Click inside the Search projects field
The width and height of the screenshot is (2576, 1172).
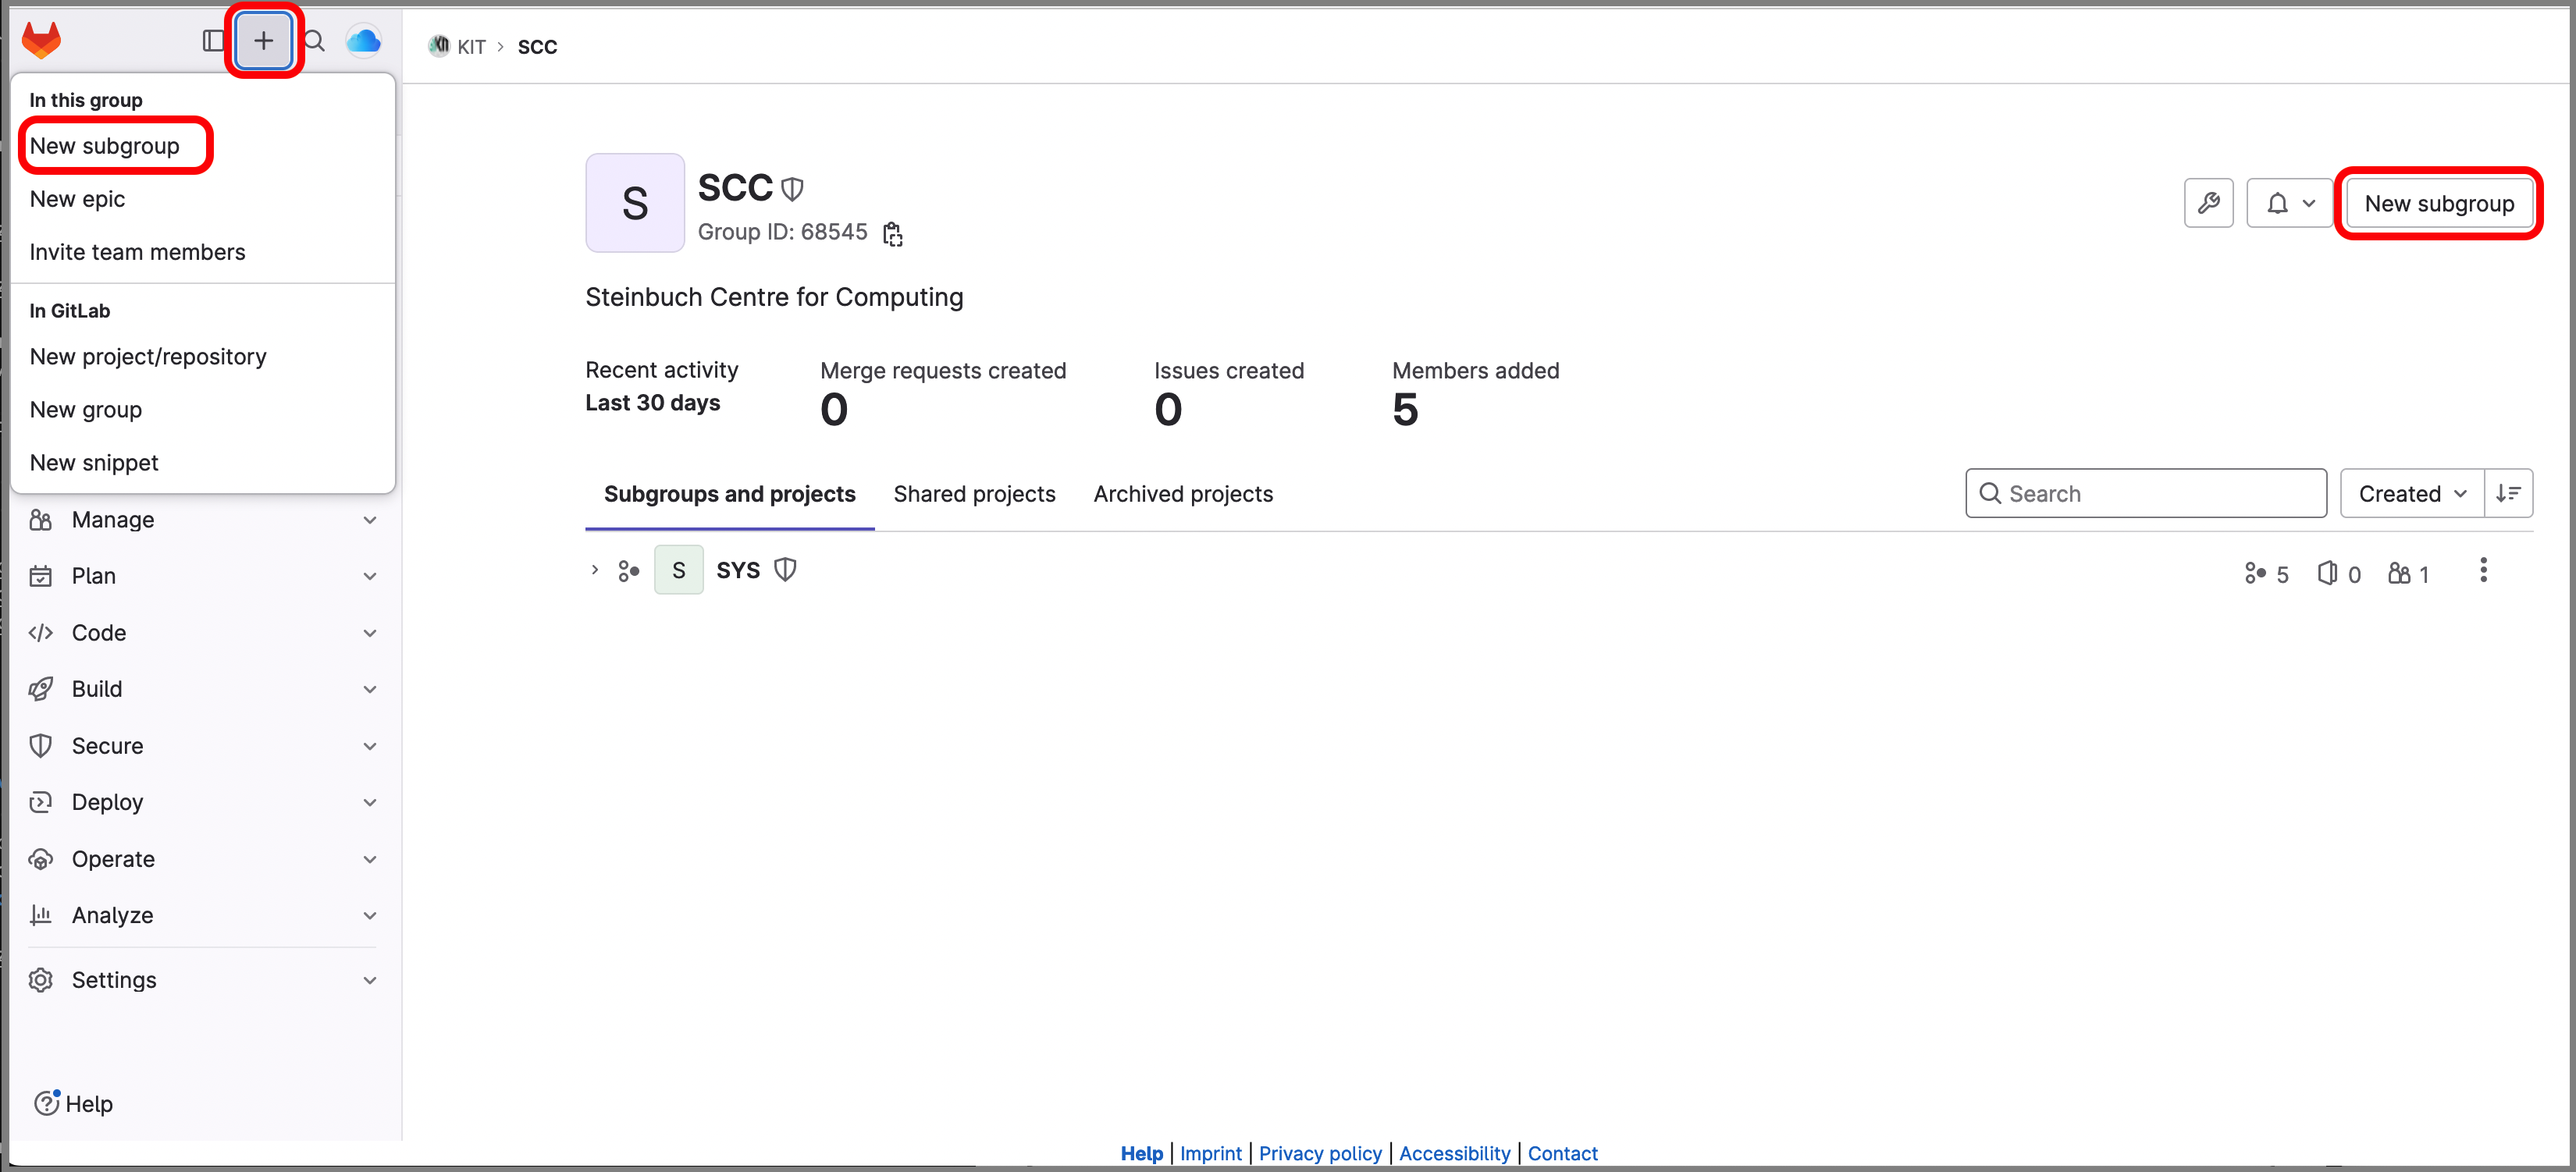[x=2145, y=492]
